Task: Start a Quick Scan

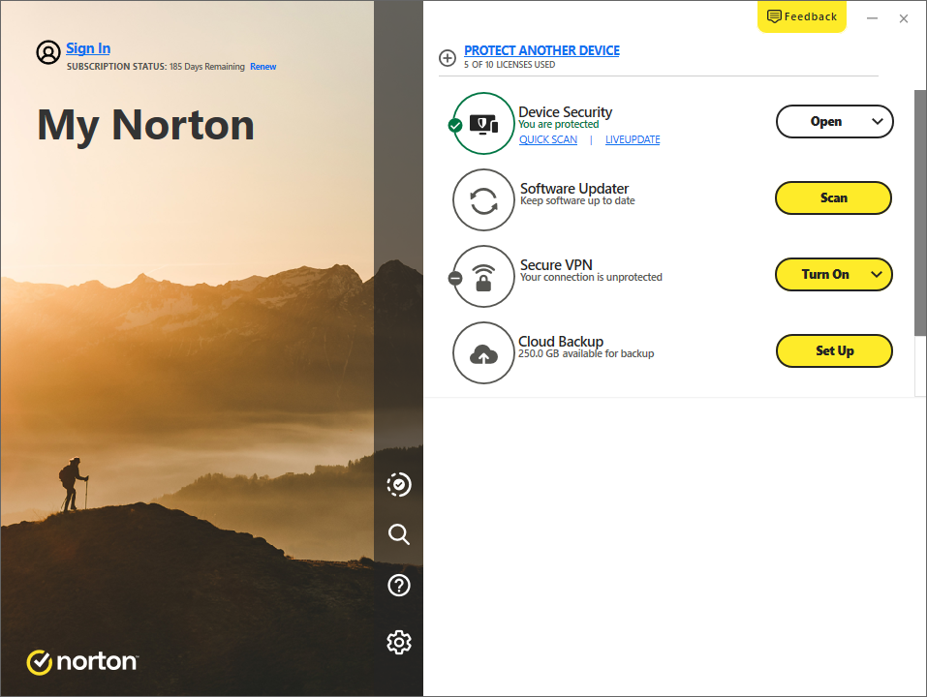Action: (x=547, y=139)
